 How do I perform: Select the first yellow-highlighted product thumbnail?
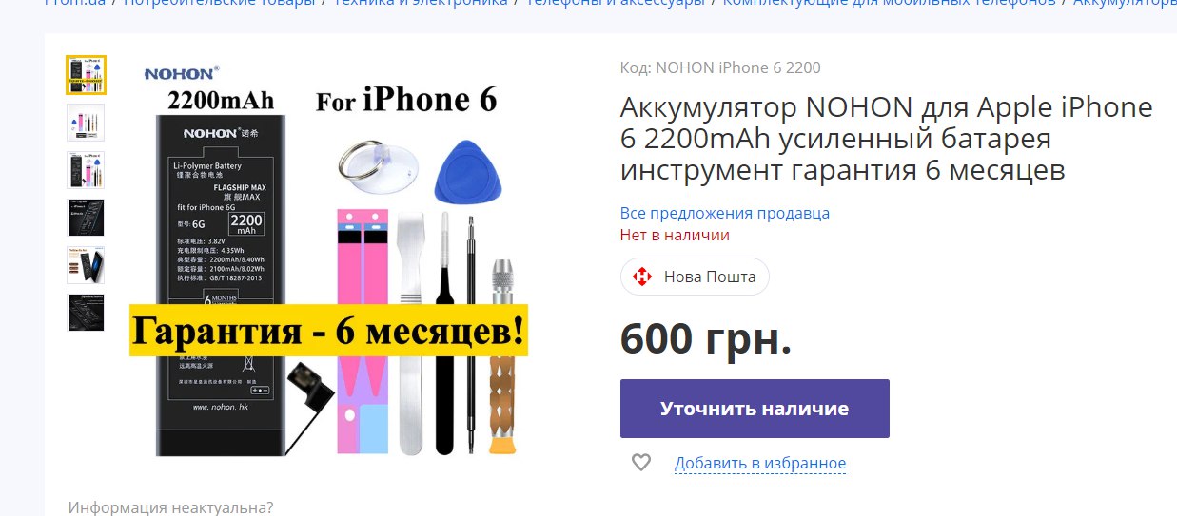tap(86, 75)
